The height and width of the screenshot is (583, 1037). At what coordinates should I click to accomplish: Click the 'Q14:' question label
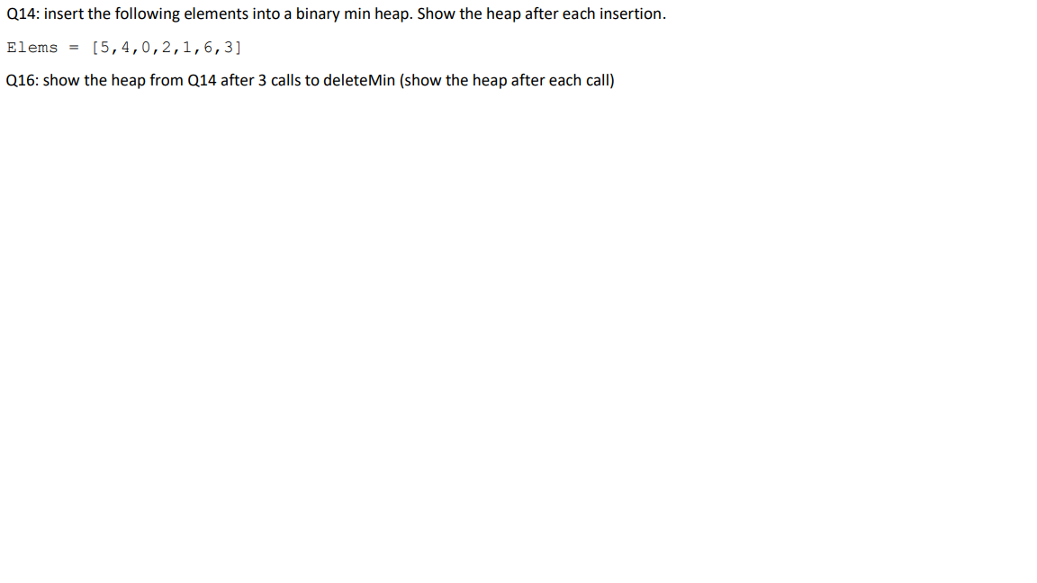point(23,13)
